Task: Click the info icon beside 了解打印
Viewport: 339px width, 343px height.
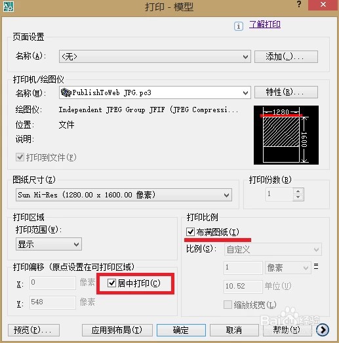Action: pyautogui.click(x=239, y=26)
